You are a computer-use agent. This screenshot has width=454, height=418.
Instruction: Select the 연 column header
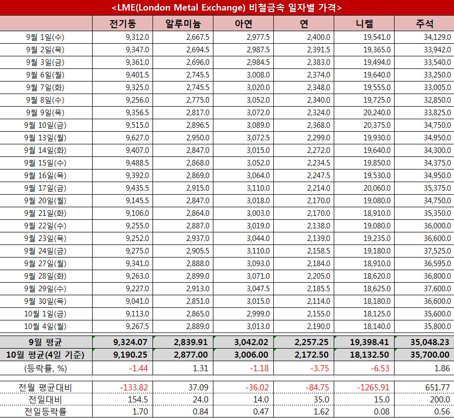pos(304,24)
